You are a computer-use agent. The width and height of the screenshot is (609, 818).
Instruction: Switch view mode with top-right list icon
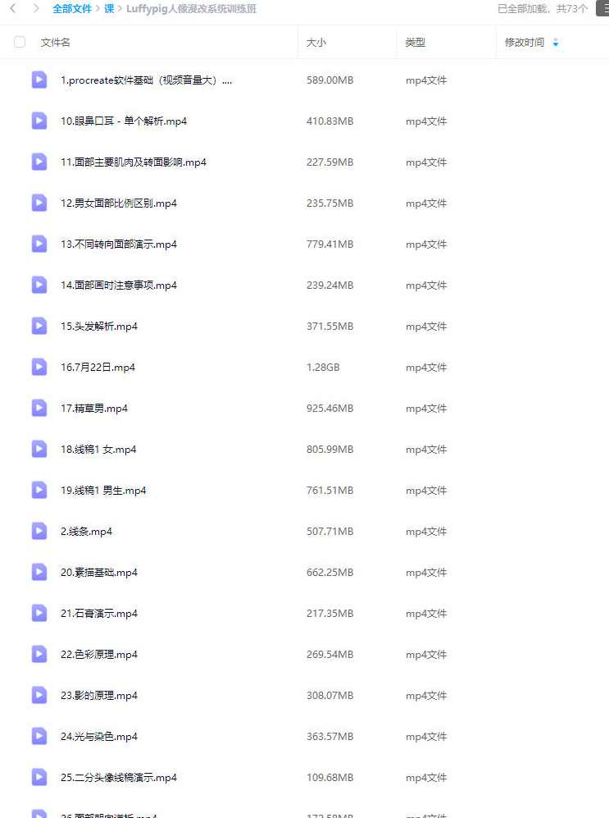[602, 8]
